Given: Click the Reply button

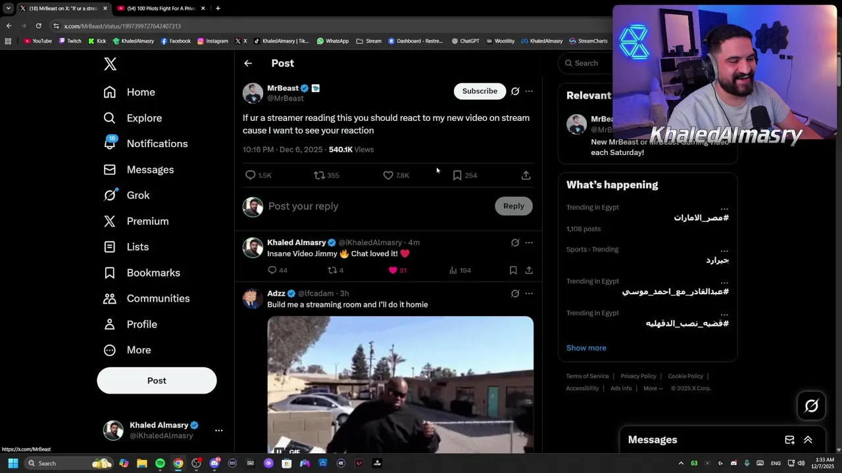Looking at the screenshot, I should [x=514, y=206].
